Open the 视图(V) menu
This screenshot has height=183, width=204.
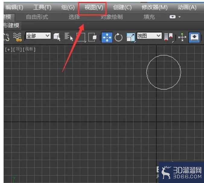coord(94,8)
